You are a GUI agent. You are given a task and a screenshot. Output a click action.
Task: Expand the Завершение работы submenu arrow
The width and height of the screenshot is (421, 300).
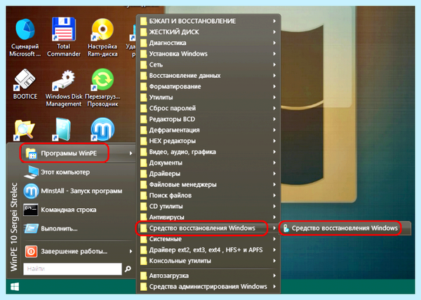131,251
